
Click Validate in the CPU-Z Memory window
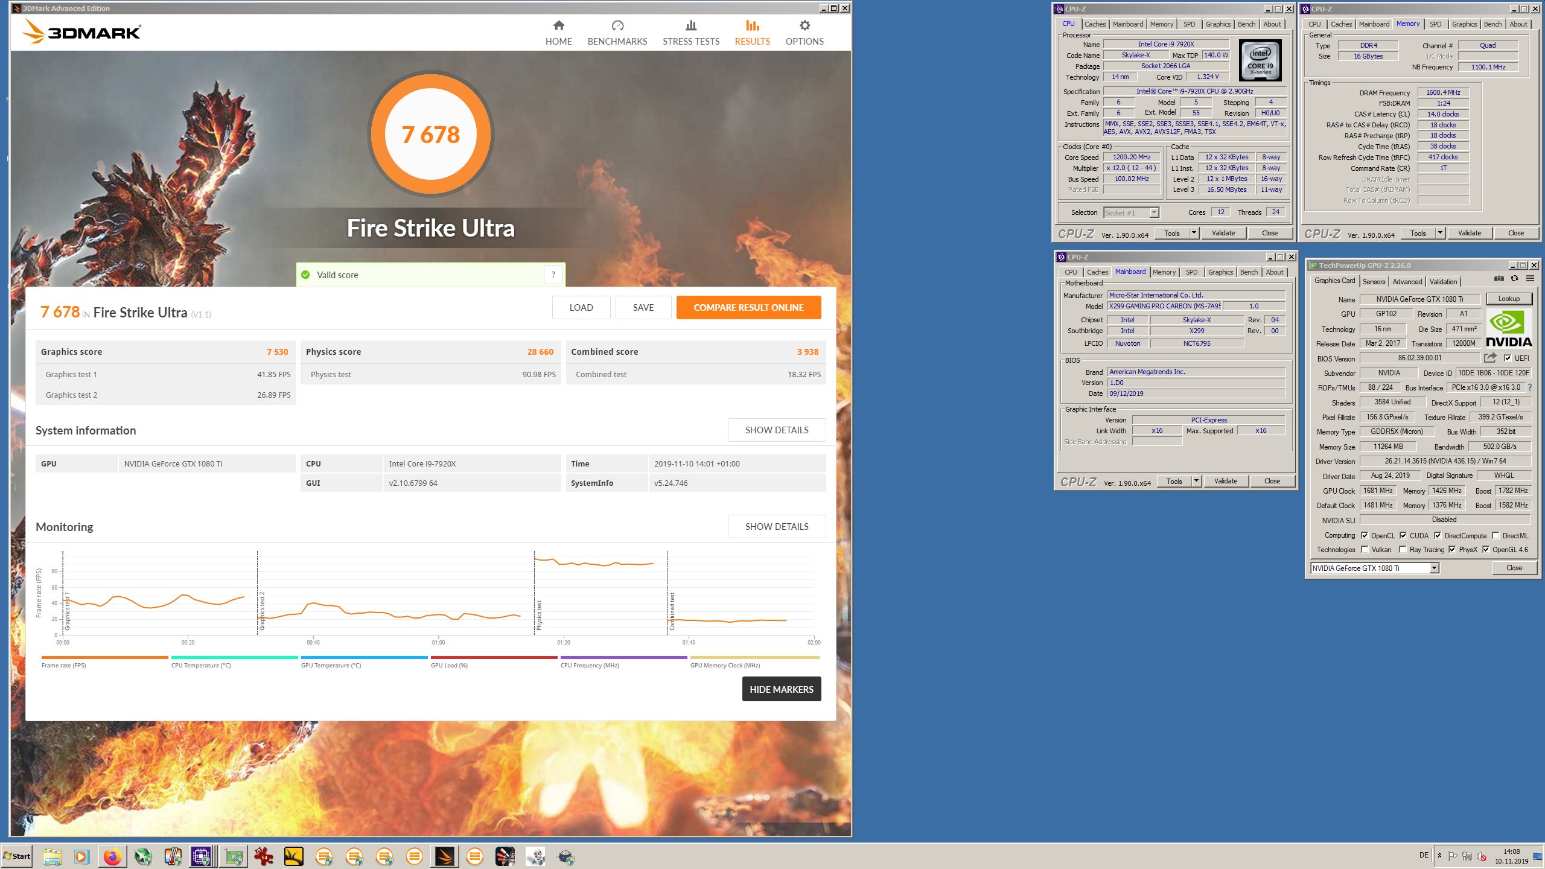[1469, 233]
